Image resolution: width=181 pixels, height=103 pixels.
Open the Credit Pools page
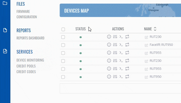pyautogui.click(x=26, y=66)
